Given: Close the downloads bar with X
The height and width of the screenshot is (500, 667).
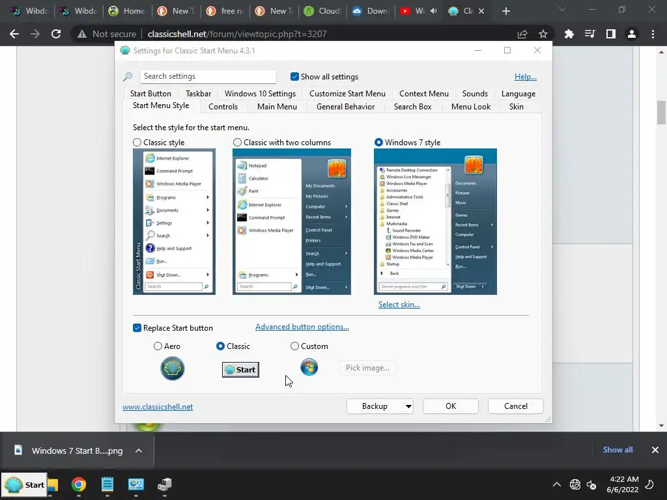Looking at the screenshot, I should click(x=655, y=450).
